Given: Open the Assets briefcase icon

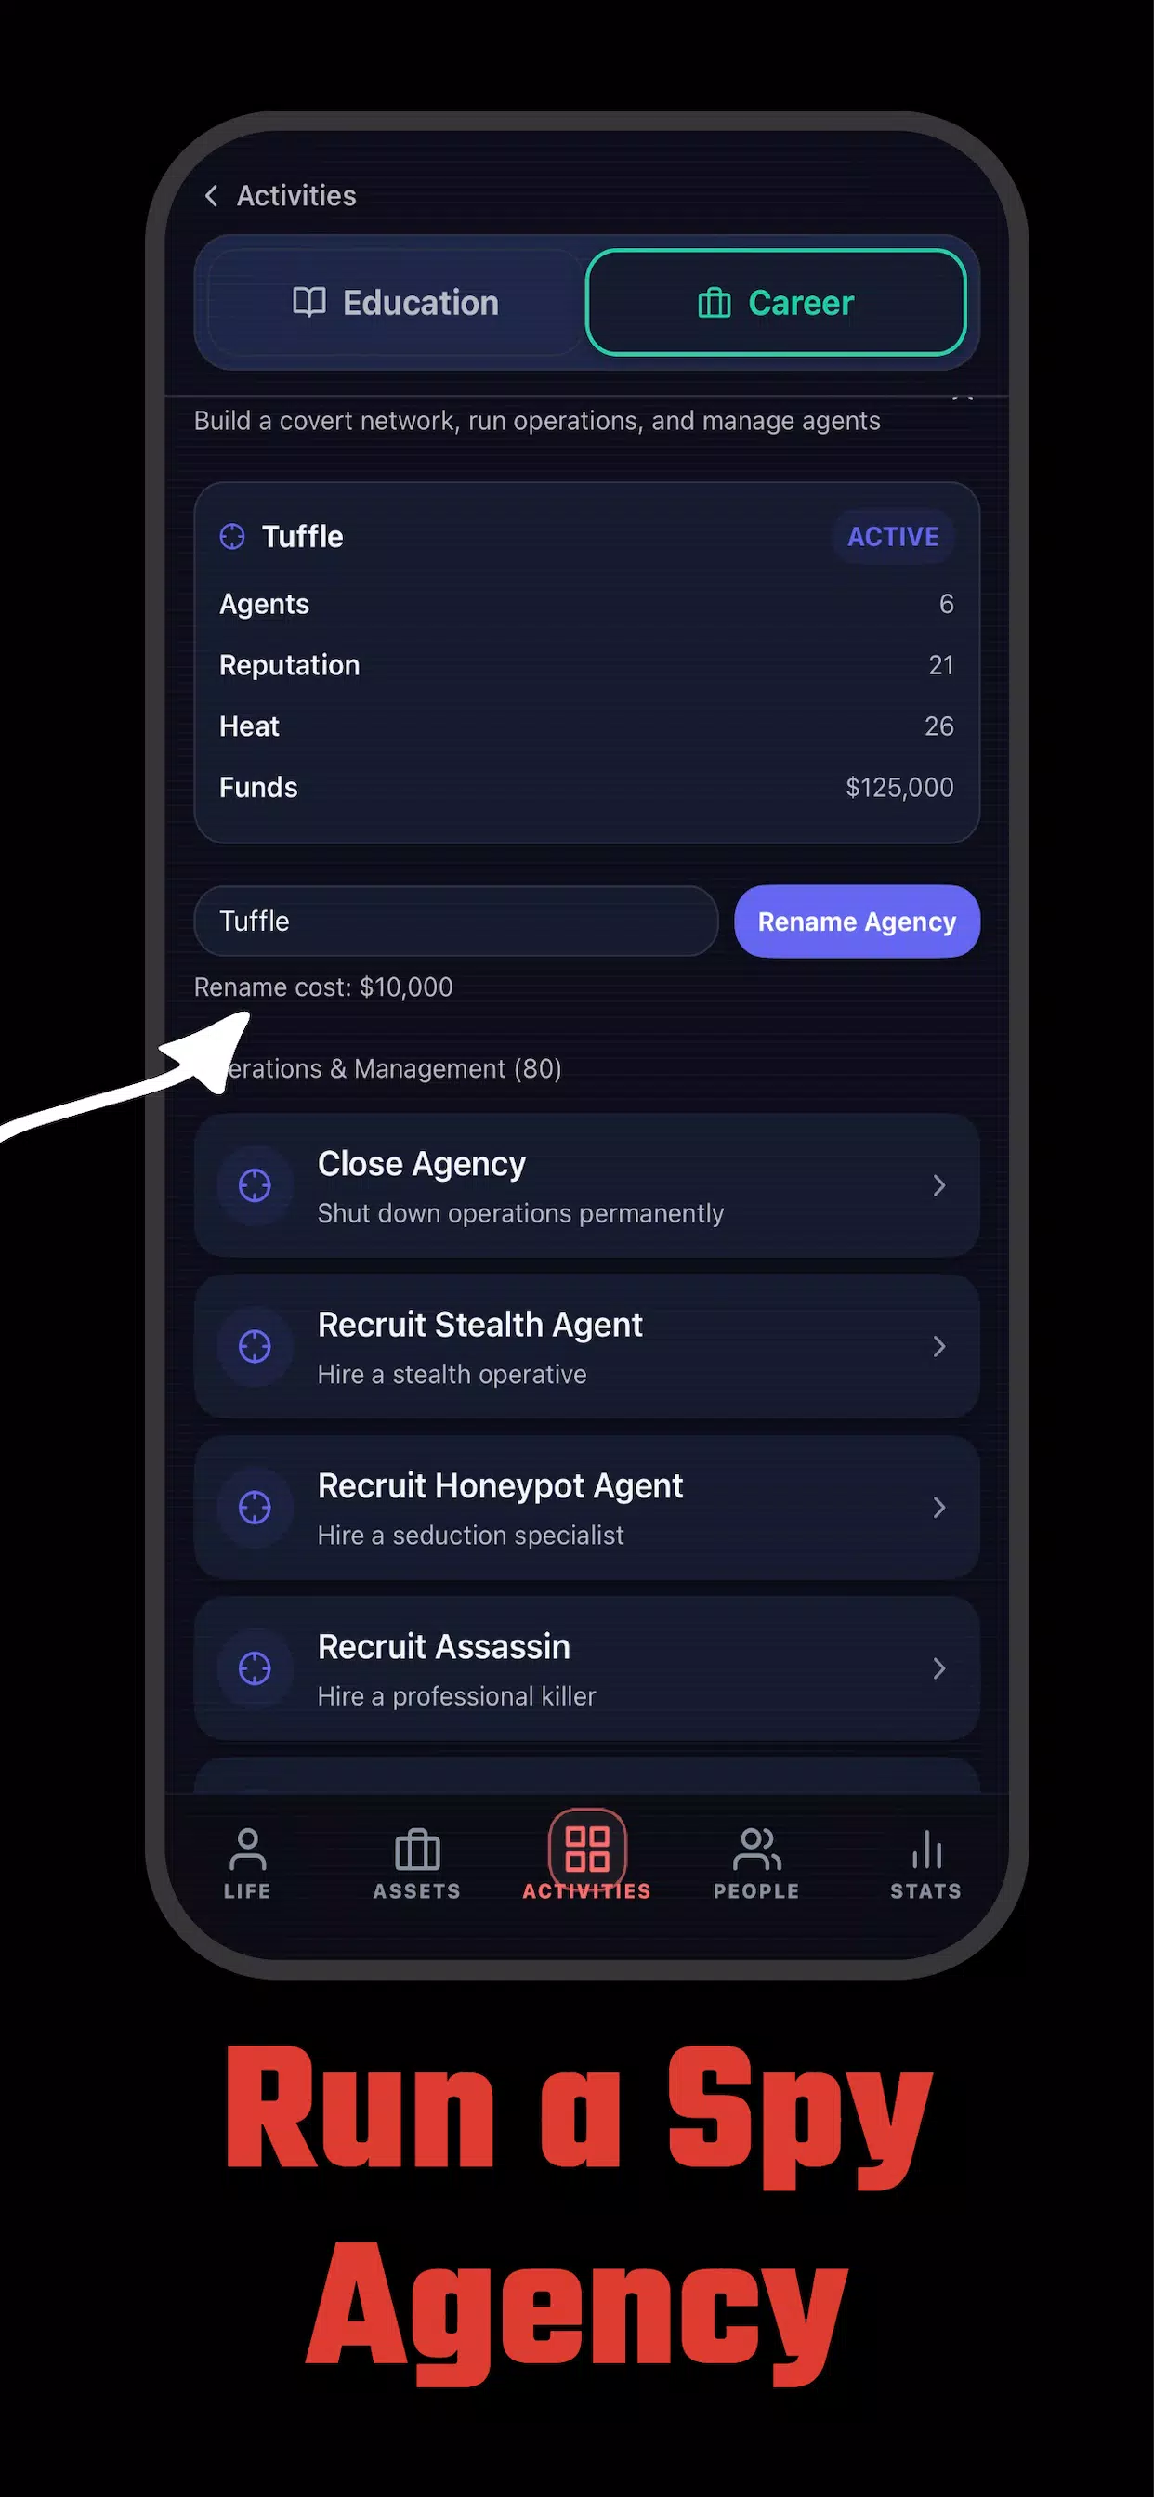Looking at the screenshot, I should pos(417,1850).
